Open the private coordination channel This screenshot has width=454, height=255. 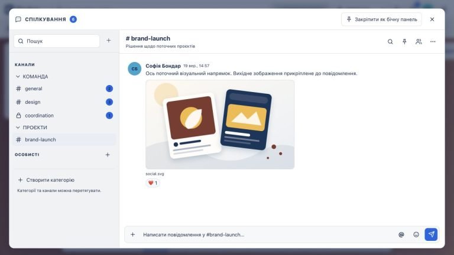tap(65, 115)
